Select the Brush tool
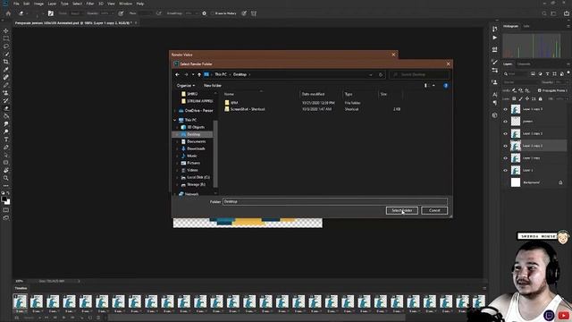572x322 pixels. (6, 85)
